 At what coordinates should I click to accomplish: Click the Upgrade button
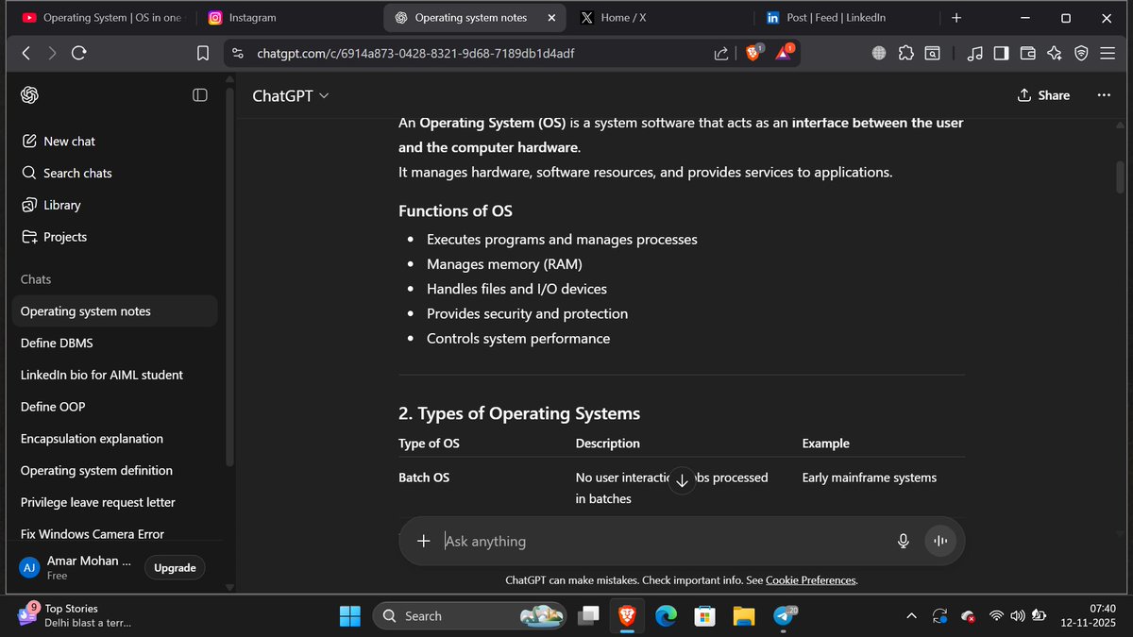click(174, 567)
